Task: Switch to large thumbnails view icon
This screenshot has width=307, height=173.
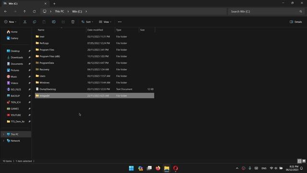Action: click(x=304, y=161)
